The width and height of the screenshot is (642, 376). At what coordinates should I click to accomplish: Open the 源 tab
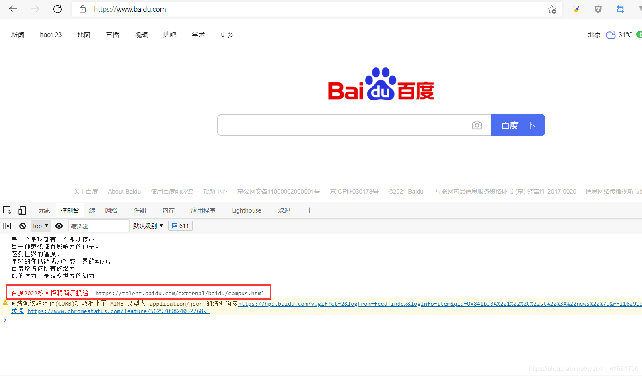92,210
